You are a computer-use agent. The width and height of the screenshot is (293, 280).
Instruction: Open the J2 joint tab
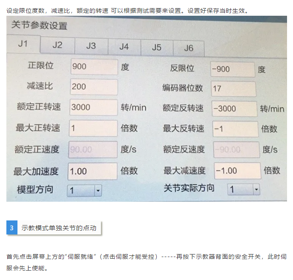(57, 46)
